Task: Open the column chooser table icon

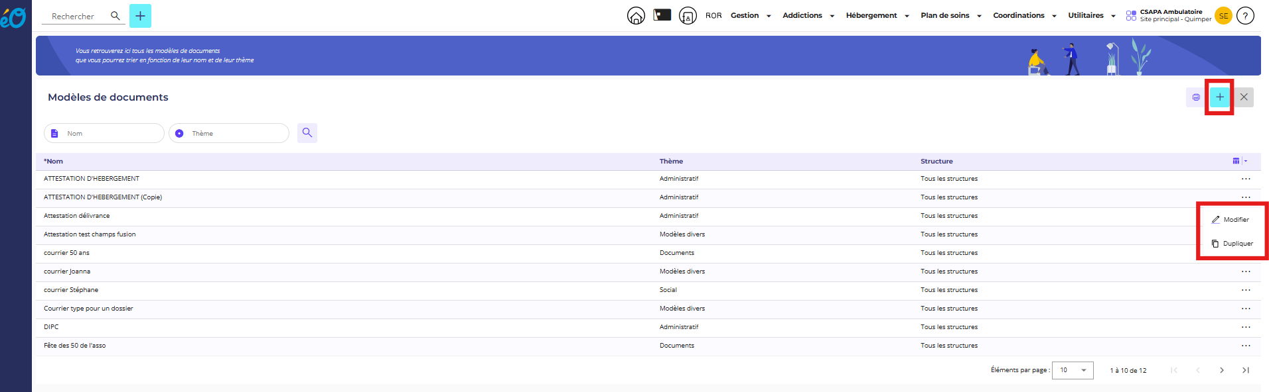Action: click(1236, 161)
